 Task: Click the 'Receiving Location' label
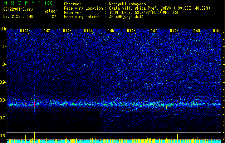[x=83, y=8]
